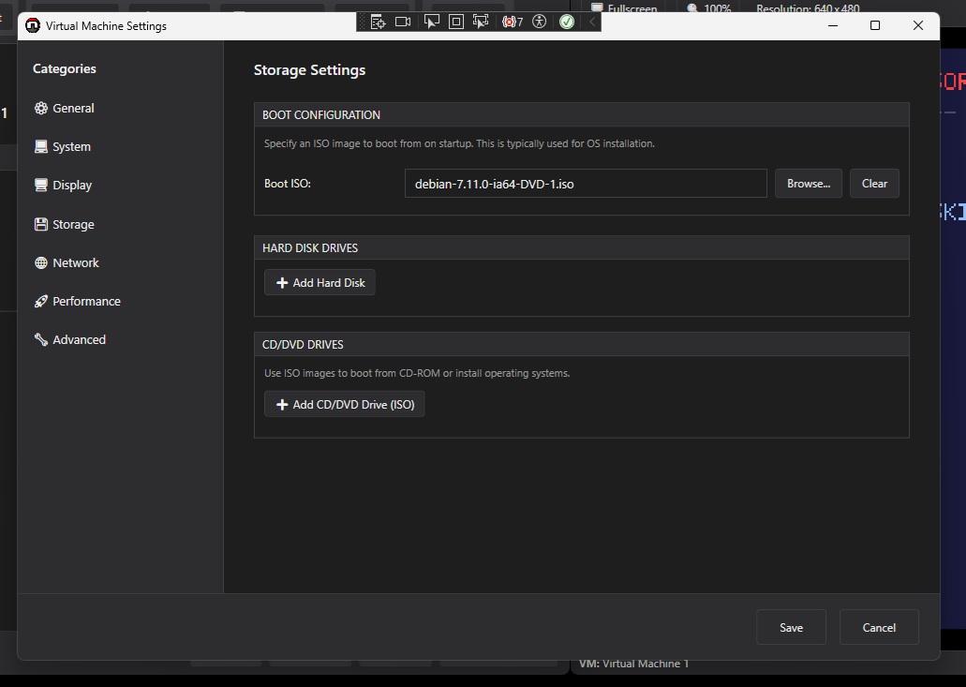Click the globe icon beside Network
Screen dimensions: 966x687
point(40,262)
